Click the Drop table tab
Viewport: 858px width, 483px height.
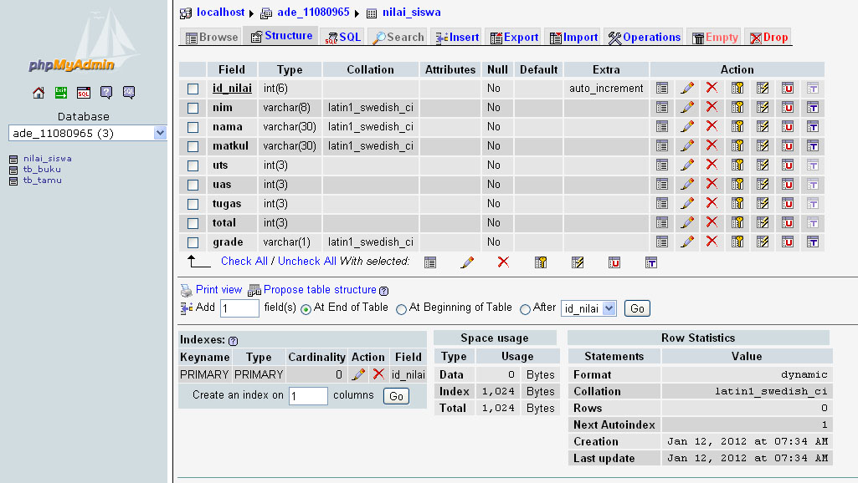tap(768, 37)
